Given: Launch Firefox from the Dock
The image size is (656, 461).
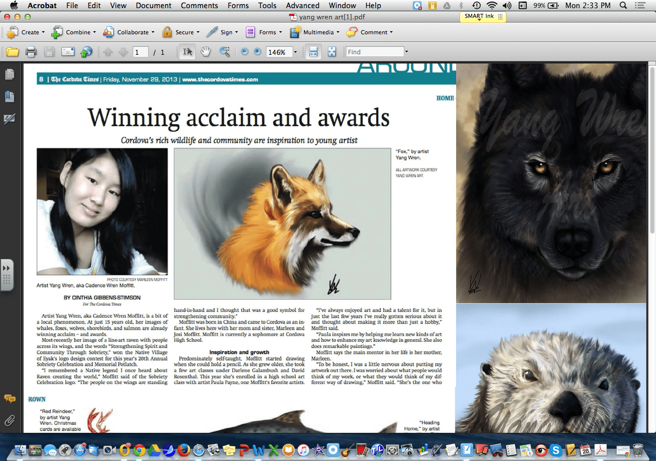Looking at the screenshot, I should coord(183,450).
